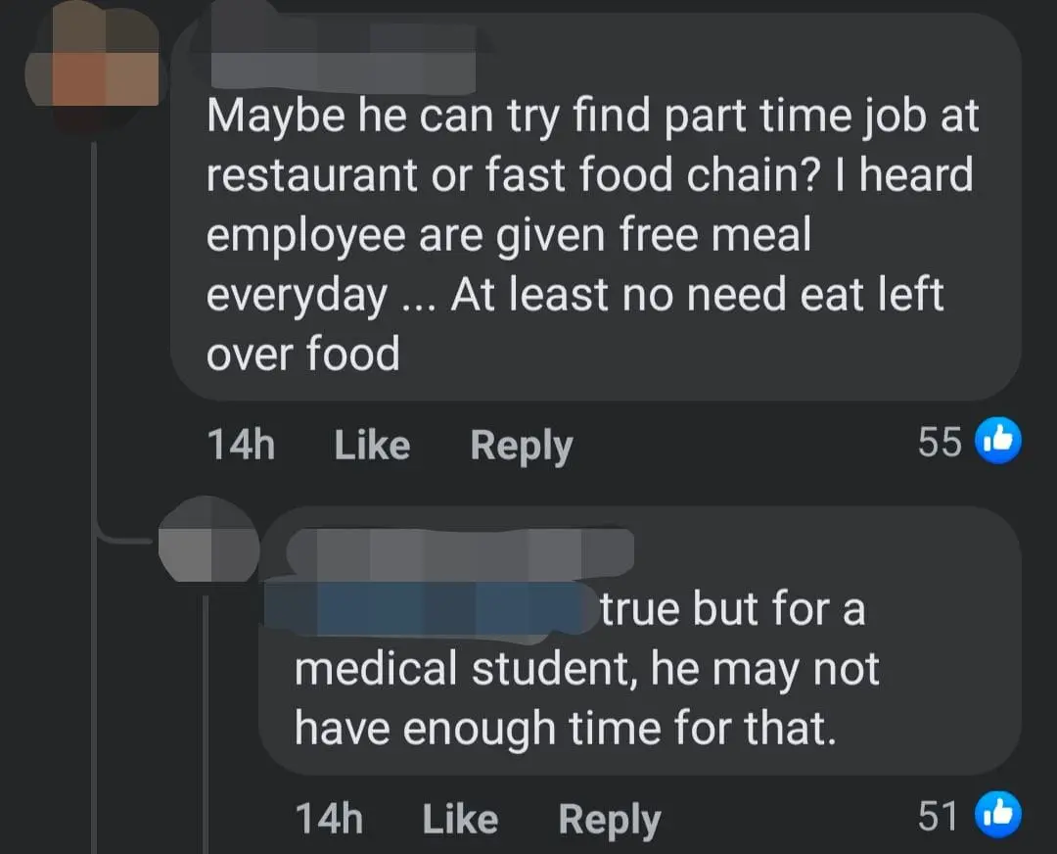The height and width of the screenshot is (854, 1057).
Task: Like the comment about part time job
Action: 372,446
